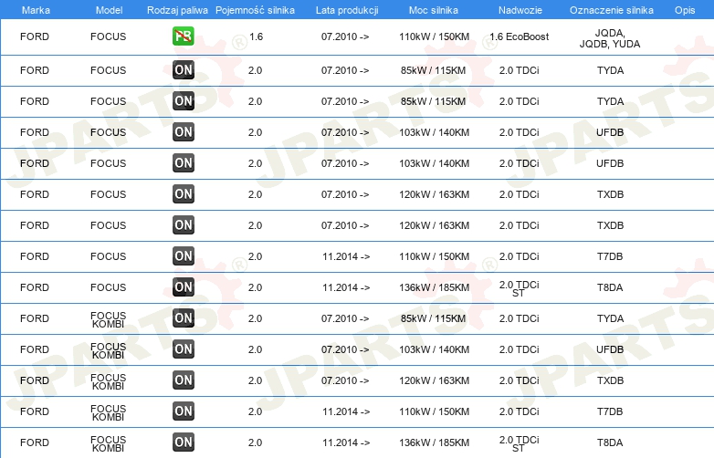This screenshot has width=714, height=458.
Task: Click UFDB code in the FOCUS KOMBI row
Action: (610, 349)
